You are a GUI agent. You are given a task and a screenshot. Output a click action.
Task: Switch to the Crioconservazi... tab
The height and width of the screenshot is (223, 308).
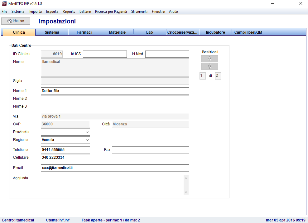coord(182,32)
